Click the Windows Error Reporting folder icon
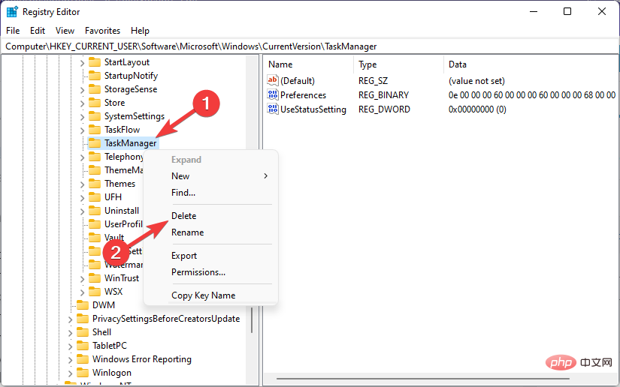Image resolution: width=620 pixels, height=387 pixels. click(83, 358)
